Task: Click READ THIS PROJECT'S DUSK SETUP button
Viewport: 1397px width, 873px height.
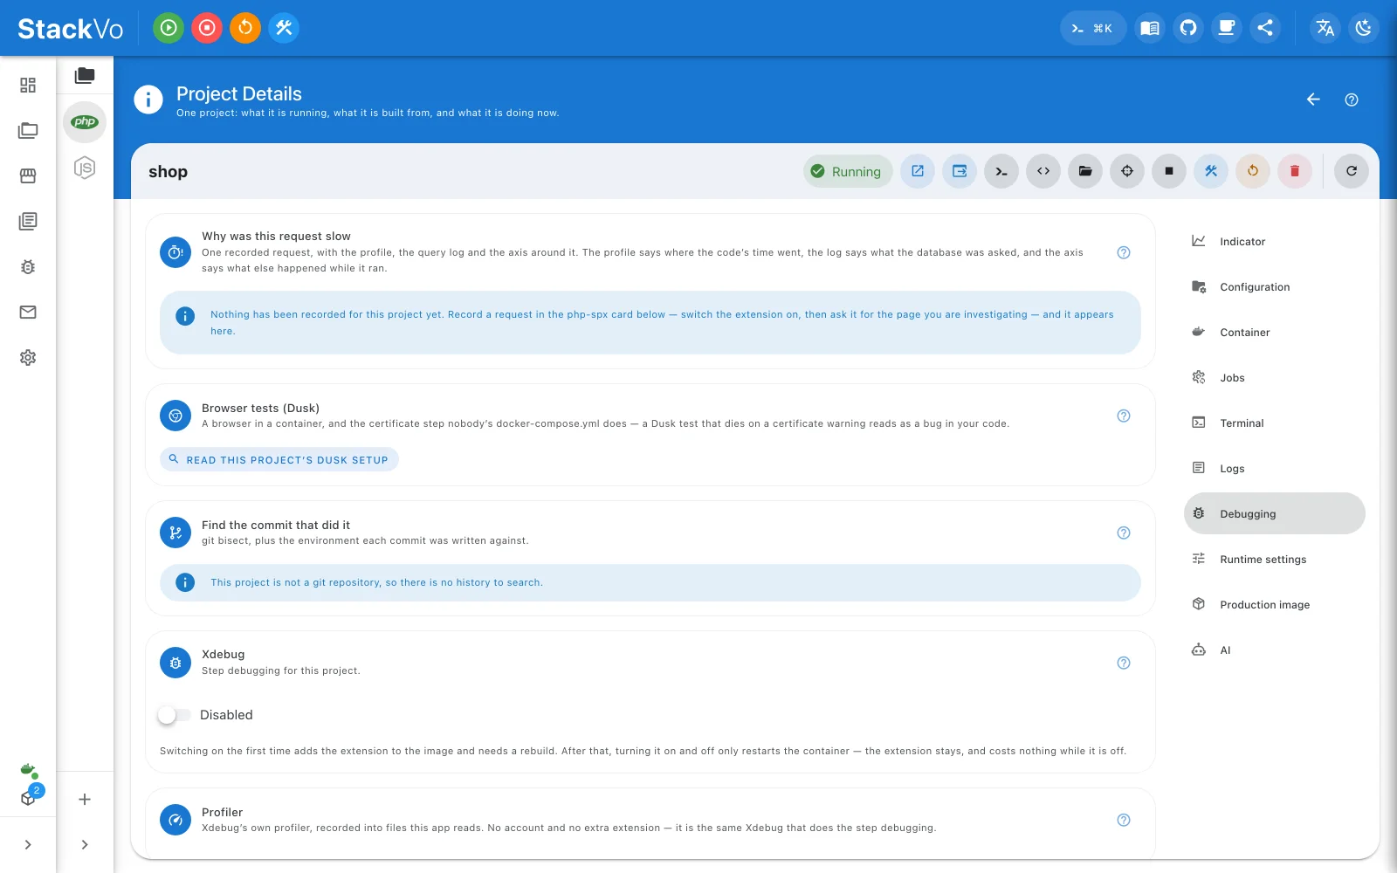Action: (279, 459)
